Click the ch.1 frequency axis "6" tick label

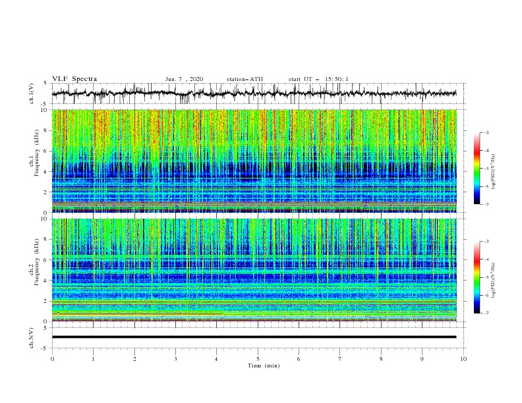46,151
